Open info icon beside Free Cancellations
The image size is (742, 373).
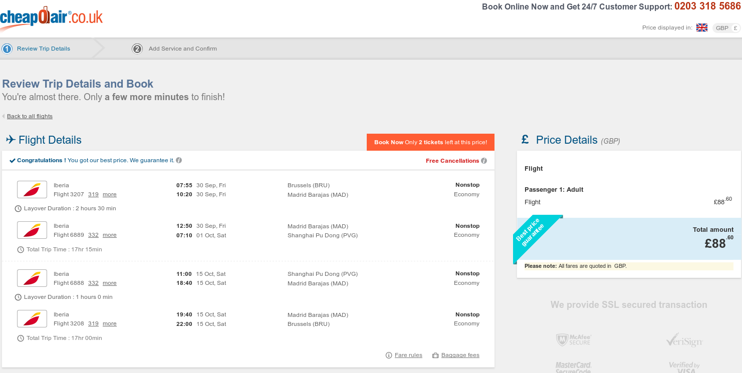tap(484, 161)
